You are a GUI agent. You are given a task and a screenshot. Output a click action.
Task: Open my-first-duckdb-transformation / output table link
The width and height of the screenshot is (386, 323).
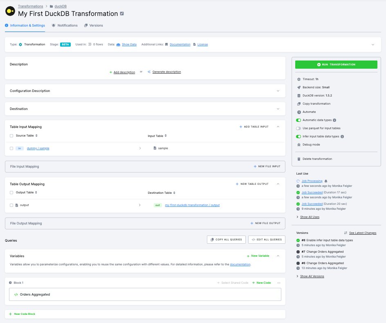(192, 205)
